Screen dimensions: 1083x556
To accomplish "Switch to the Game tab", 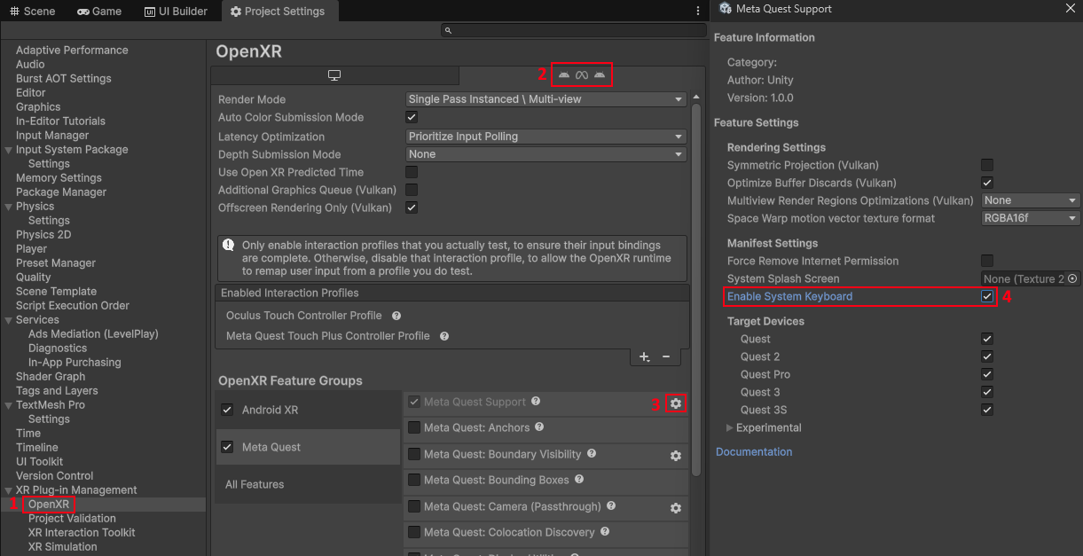I will tap(99, 12).
